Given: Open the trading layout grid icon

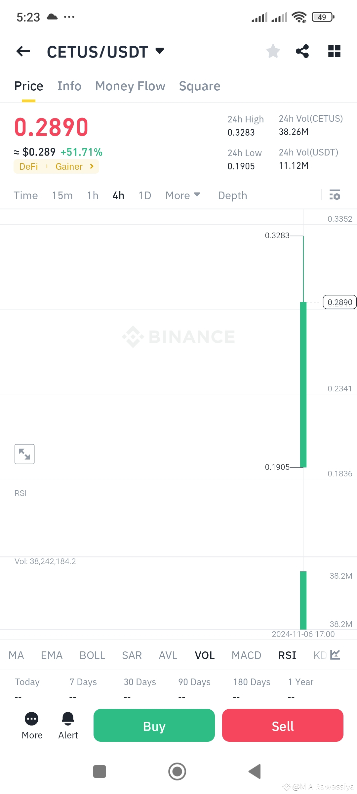Looking at the screenshot, I should click(334, 51).
